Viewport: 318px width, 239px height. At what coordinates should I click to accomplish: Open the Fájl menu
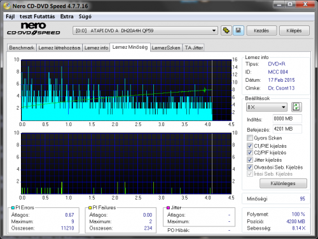pyautogui.click(x=10, y=16)
